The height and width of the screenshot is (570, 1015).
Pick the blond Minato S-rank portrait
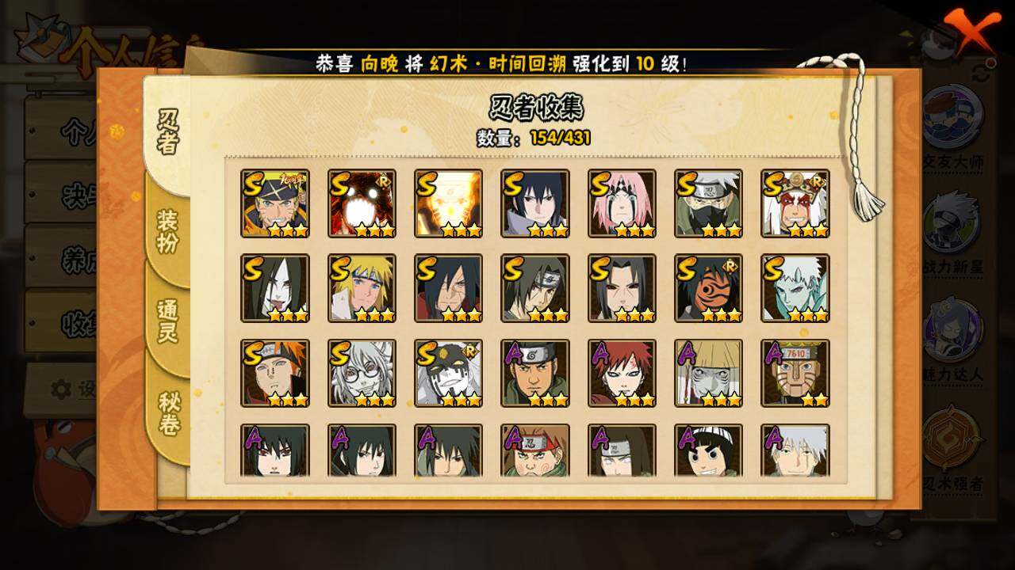tap(362, 288)
